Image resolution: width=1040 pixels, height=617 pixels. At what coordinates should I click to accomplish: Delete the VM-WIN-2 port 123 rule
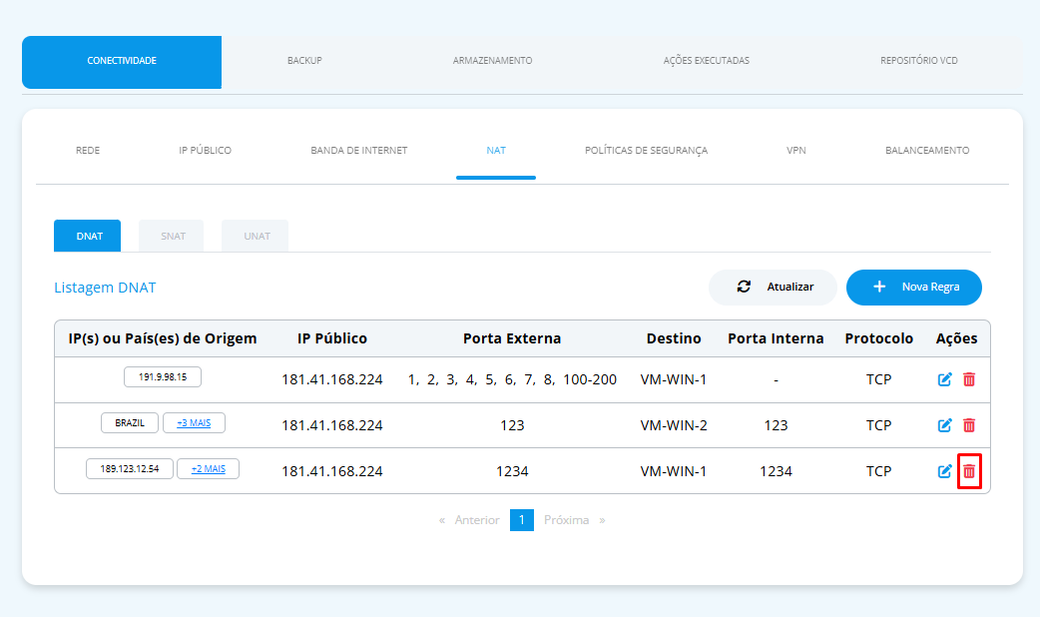969,425
